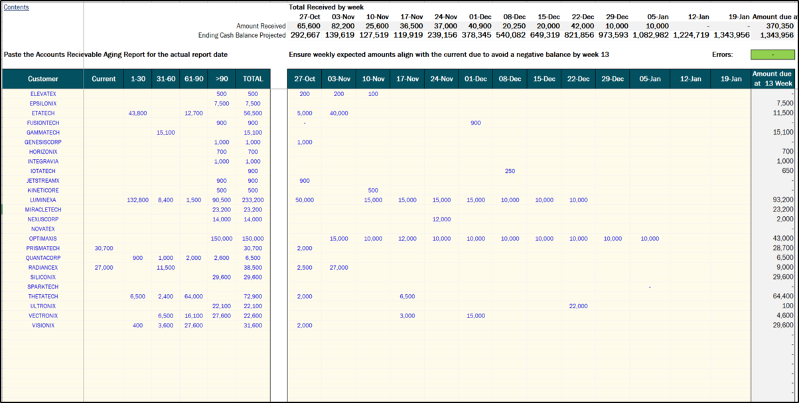Click the PRISMATECH Current cell 30,700
The image size is (799, 403).
[x=104, y=248]
